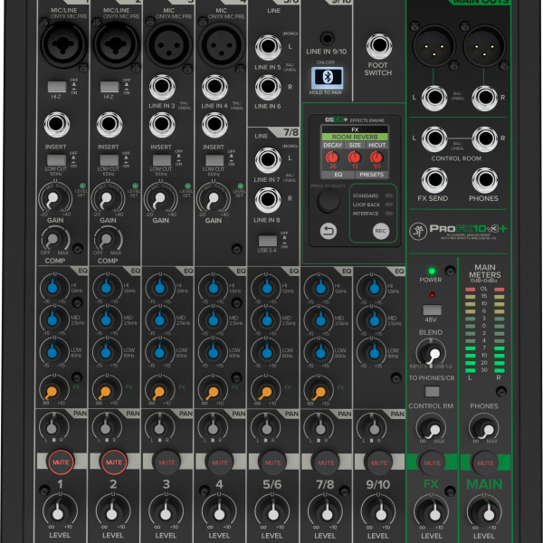
Task: Mute the MAIN output
Action: click(485, 462)
